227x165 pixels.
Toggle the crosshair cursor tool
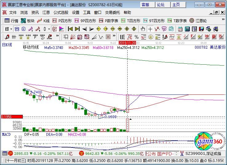pyautogui.click(x=150, y=29)
